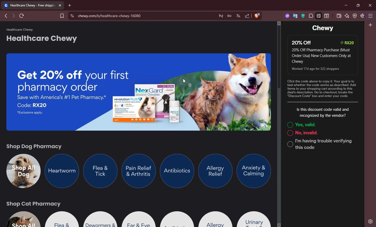Image resolution: width=376 pixels, height=227 pixels.
Task: Click the 'Shop Cat Pharmacy' heading
Action: point(33,204)
